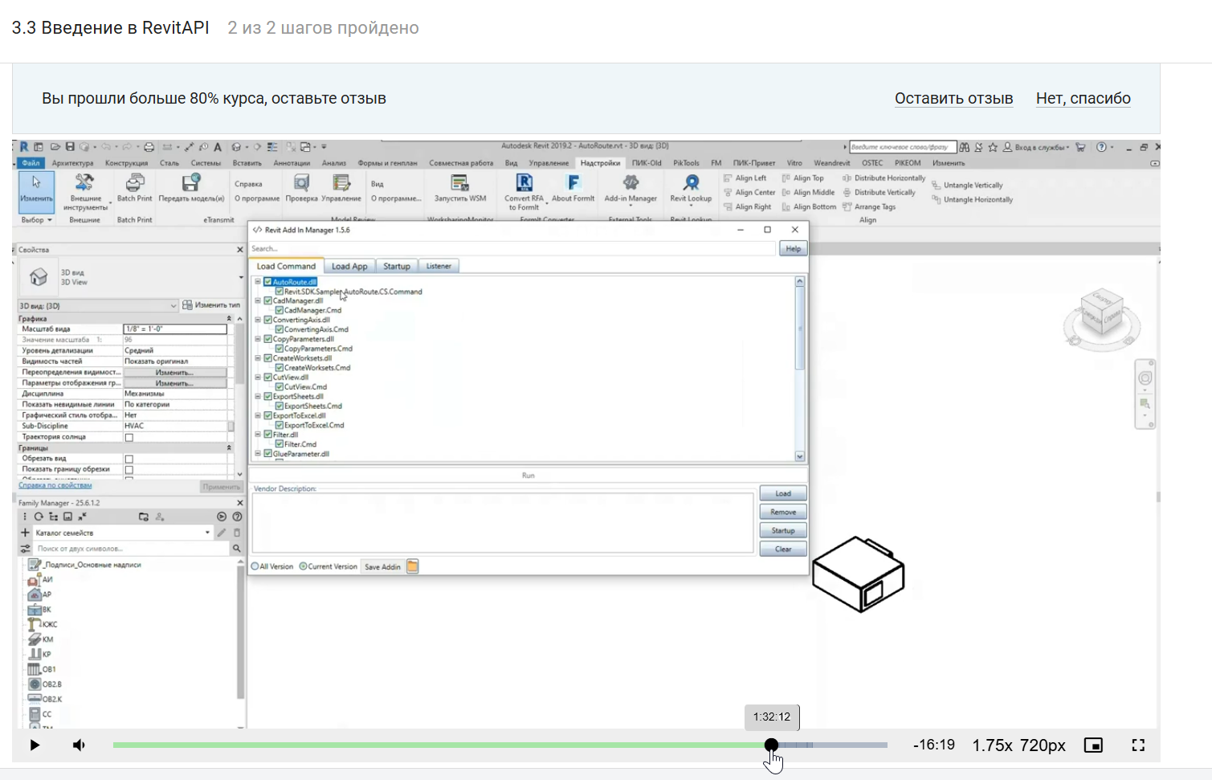Click the Revit application logo
Image resolution: width=1212 pixels, height=780 pixels.
click(x=24, y=147)
